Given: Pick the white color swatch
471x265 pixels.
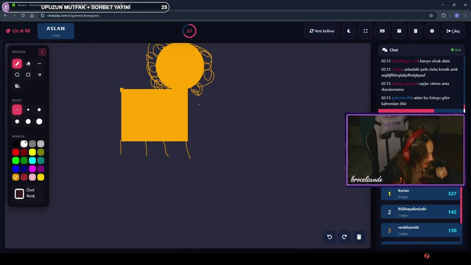Looking at the screenshot, I should [x=24, y=144].
